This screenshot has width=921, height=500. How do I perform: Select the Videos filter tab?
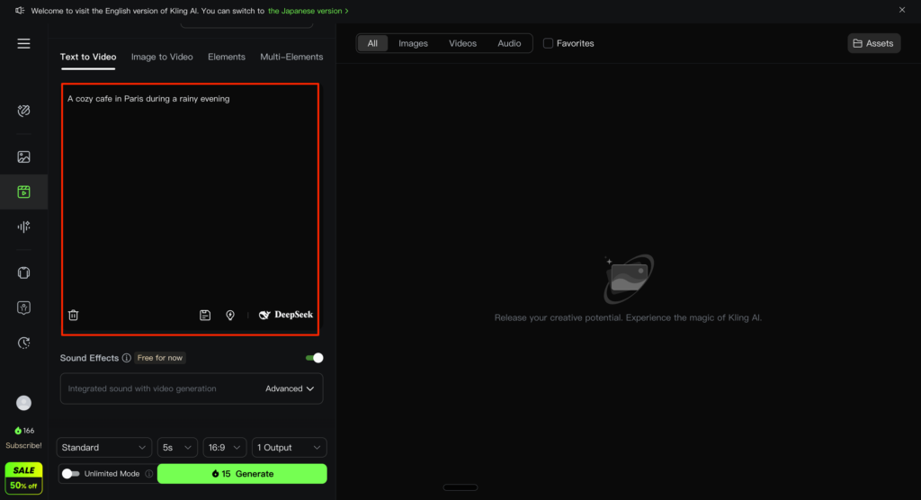point(462,43)
